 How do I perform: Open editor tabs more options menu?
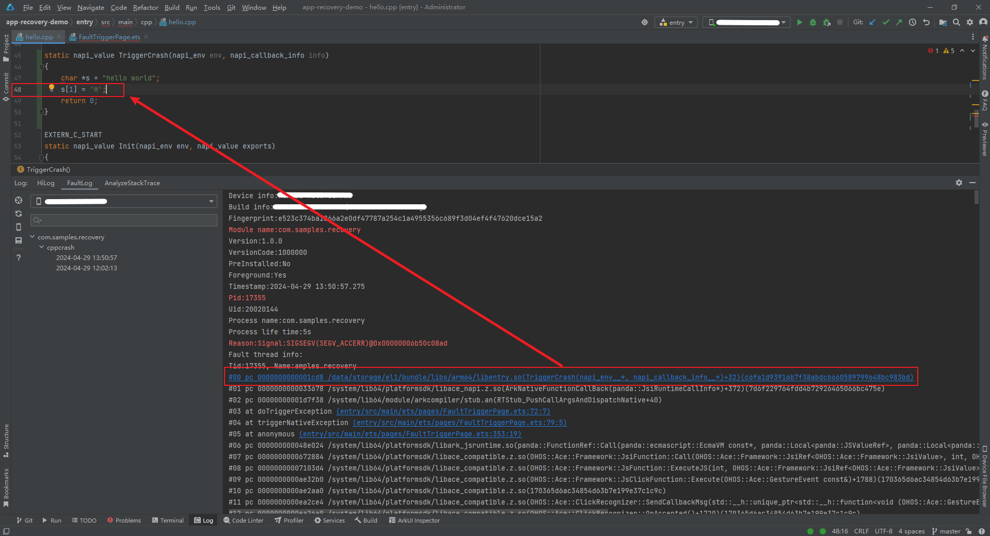point(973,37)
